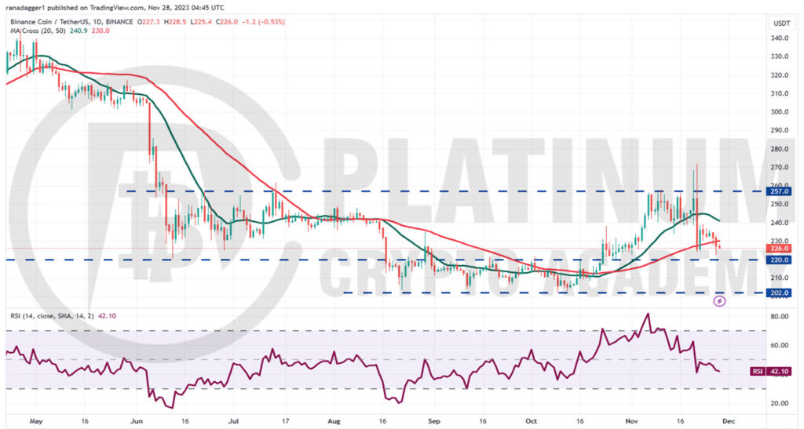Screen dimensions: 804x429
Task: Click 20.00 on the RSI axis
Action: tap(780, 403)
